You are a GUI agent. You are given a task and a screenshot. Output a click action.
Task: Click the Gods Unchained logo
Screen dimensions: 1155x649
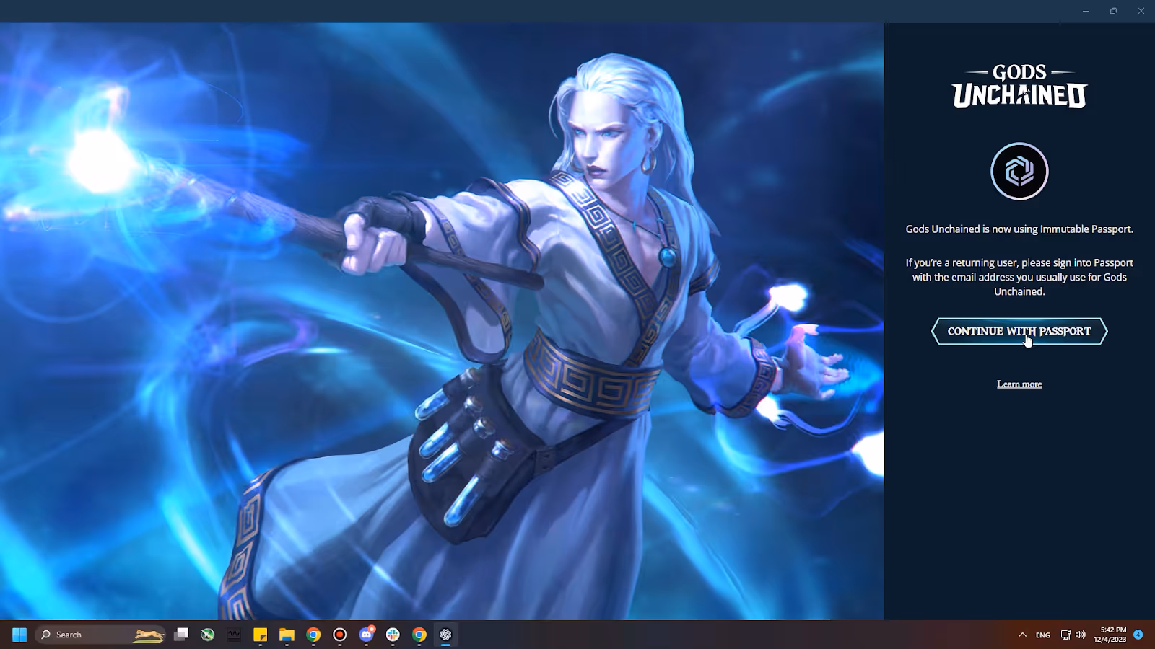(1019, 86)
